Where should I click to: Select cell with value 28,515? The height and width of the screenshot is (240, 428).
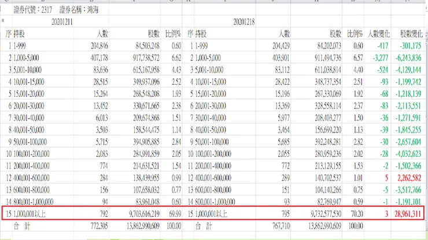click(101, 82)
